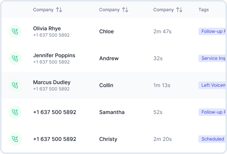
Task: Open the Follow-up tag in Samantha row
Action: (x=213, y=112)
